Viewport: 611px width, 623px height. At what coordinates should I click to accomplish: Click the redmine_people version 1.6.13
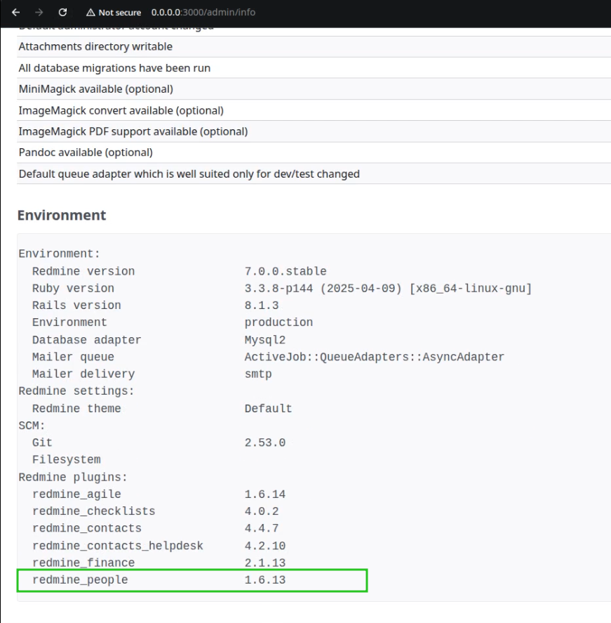pos(265,580)
